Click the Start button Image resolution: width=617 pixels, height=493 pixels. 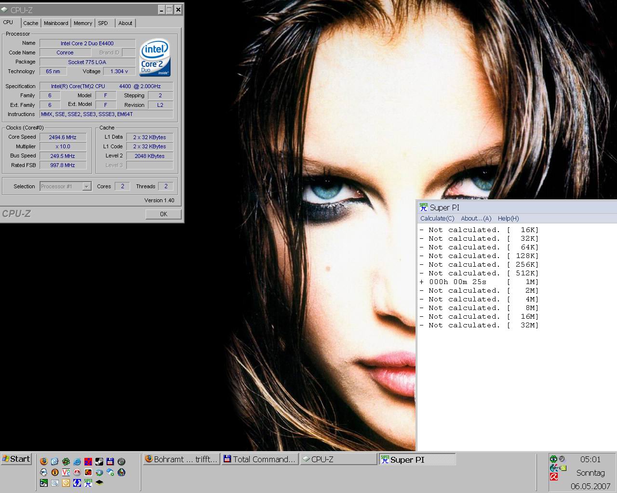(16, 459)
